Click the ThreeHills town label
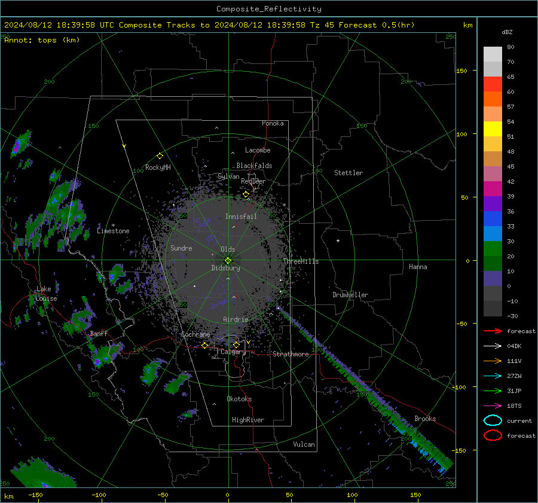This screenshot has width=538, height=503. point(301,261)
